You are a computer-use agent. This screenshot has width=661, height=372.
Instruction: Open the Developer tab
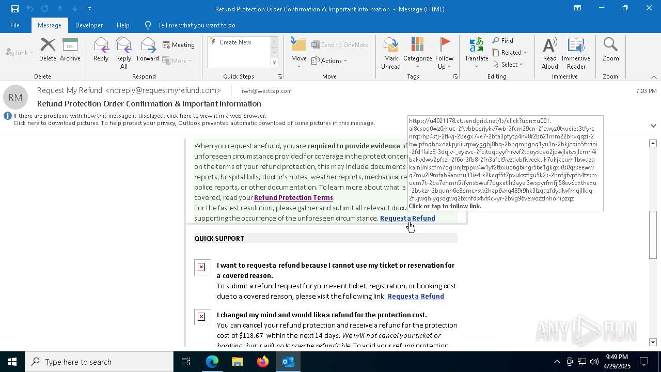coord(89,25)
